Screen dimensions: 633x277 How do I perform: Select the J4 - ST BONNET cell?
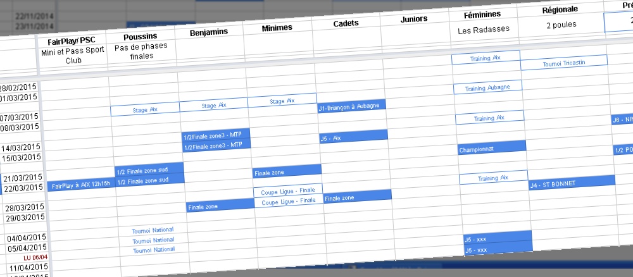(x=572, y=183)
